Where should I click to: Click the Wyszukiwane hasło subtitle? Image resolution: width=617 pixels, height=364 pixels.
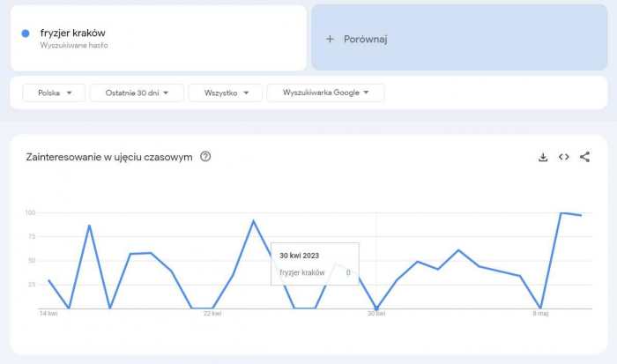point(74,45)
